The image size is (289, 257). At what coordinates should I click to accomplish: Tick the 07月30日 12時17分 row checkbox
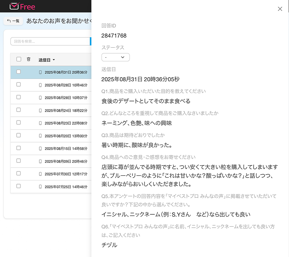(19, 174)
